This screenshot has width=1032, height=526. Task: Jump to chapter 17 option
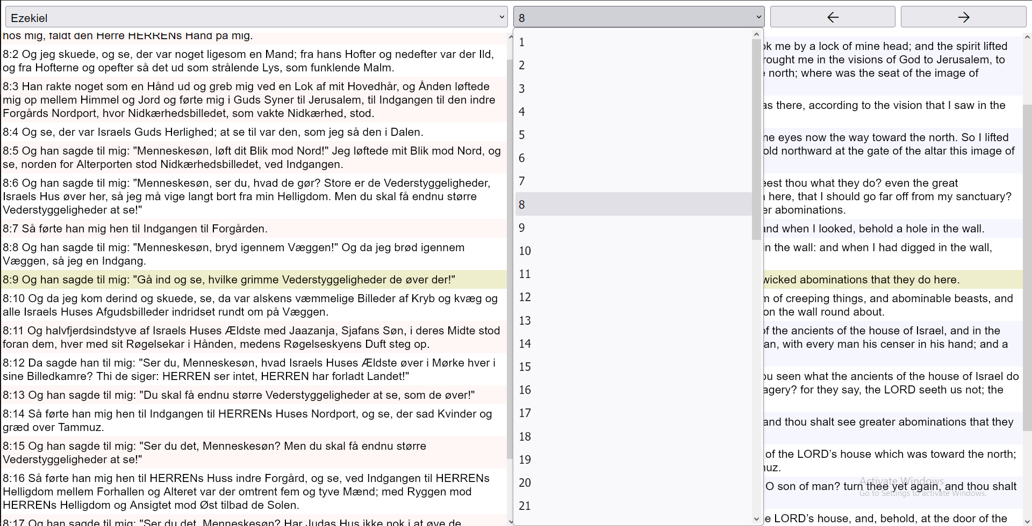click(633, 413)
